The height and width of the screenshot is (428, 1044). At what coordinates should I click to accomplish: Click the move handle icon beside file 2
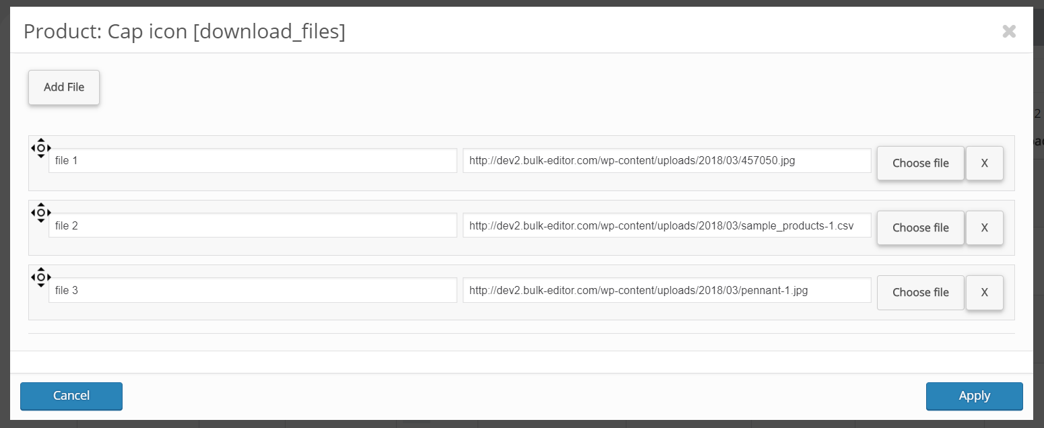(41, 213)
